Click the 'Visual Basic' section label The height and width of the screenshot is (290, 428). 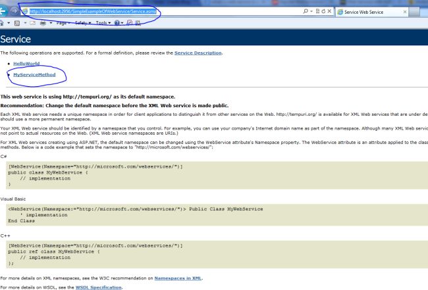point(13,199)
